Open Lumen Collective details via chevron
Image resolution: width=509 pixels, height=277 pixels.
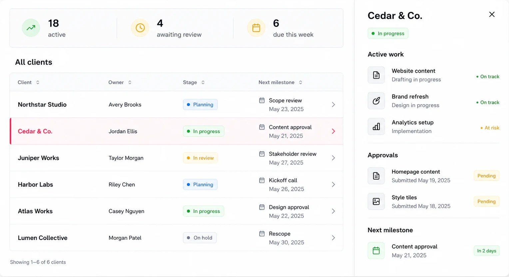click(333, 238)
